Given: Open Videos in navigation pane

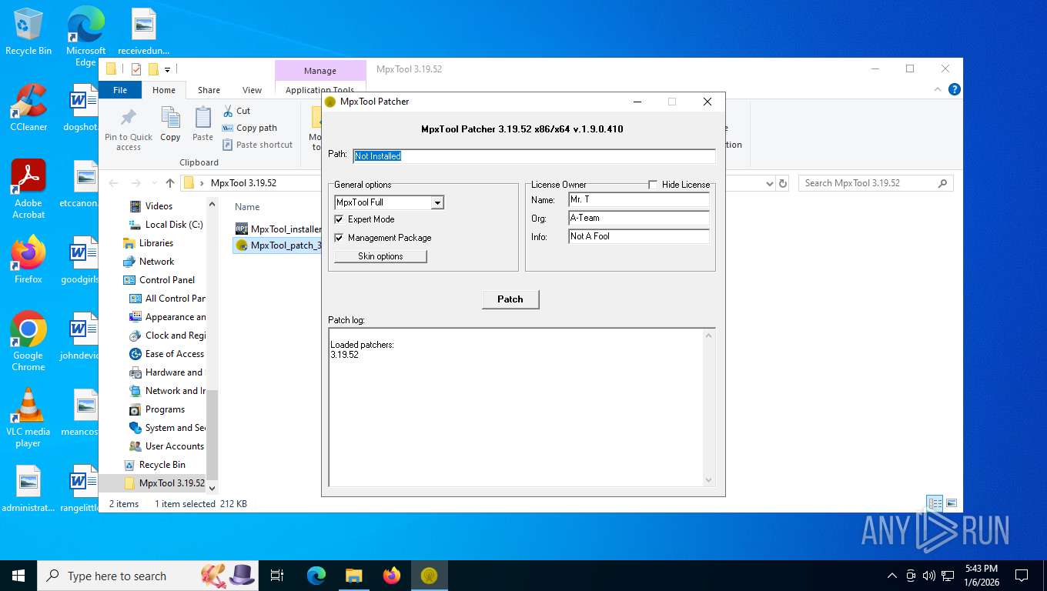Looking at the screenshot, I should coord(159,206).
